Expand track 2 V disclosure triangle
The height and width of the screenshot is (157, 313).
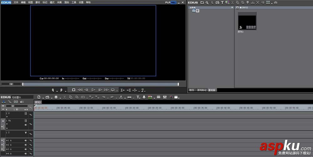7,117
